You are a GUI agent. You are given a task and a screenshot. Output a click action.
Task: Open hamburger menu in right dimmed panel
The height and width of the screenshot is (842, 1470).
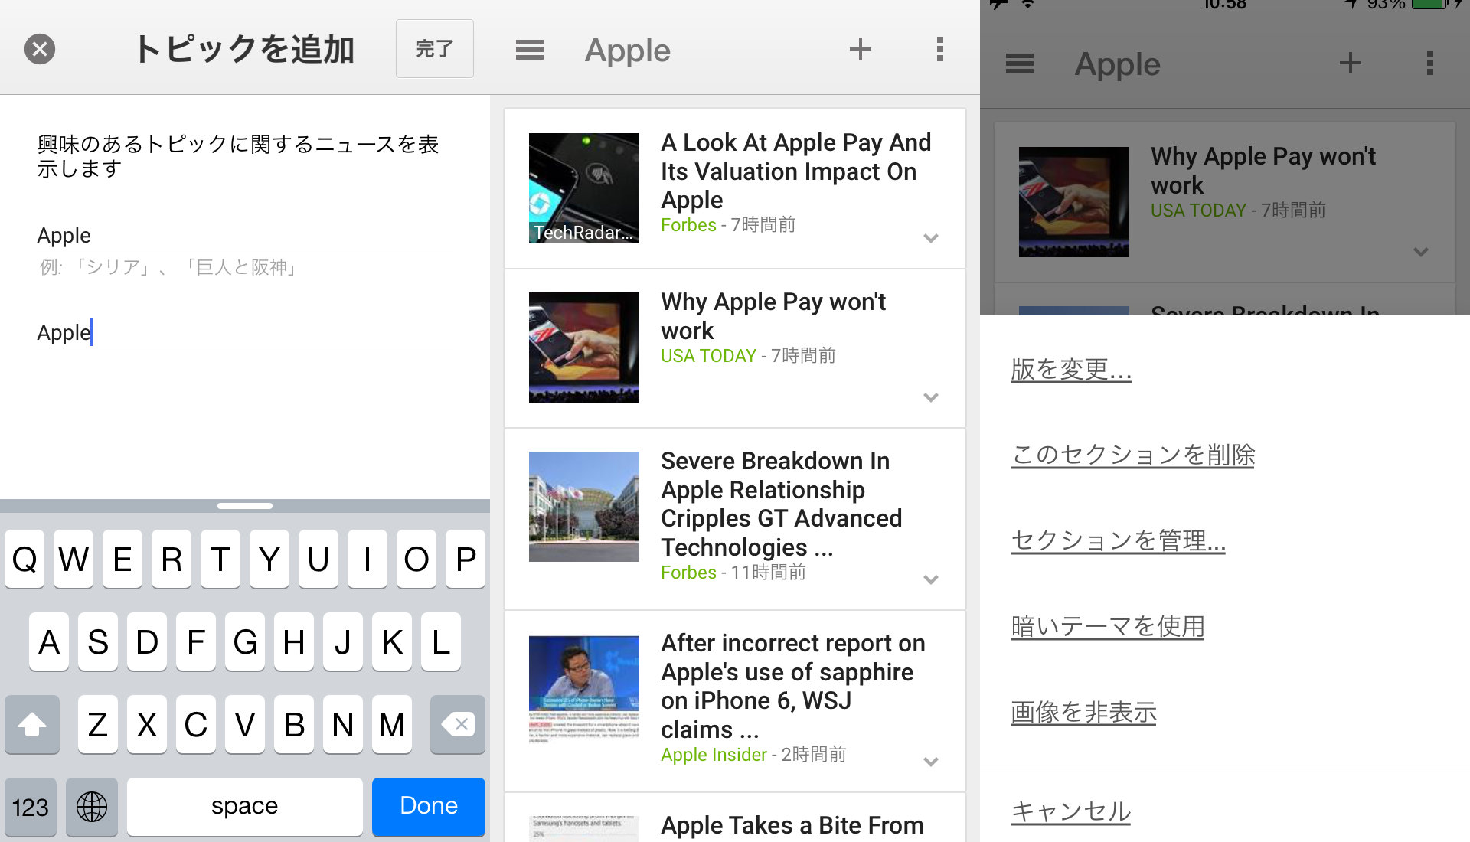1020,64
